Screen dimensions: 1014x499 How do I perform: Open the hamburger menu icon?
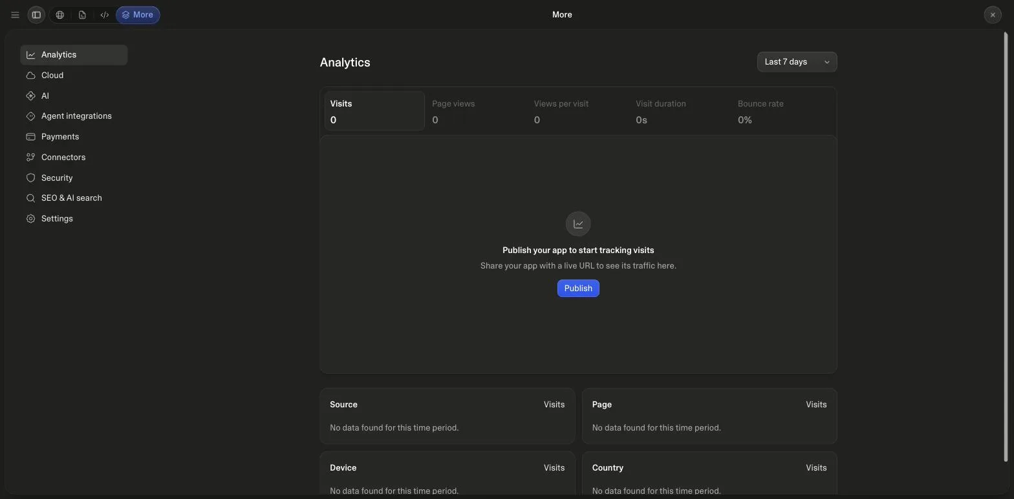(15, 15)
